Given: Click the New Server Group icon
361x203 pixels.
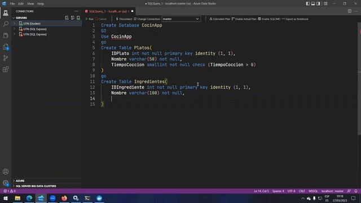Looking at the screenshot, I should [73, 17].
